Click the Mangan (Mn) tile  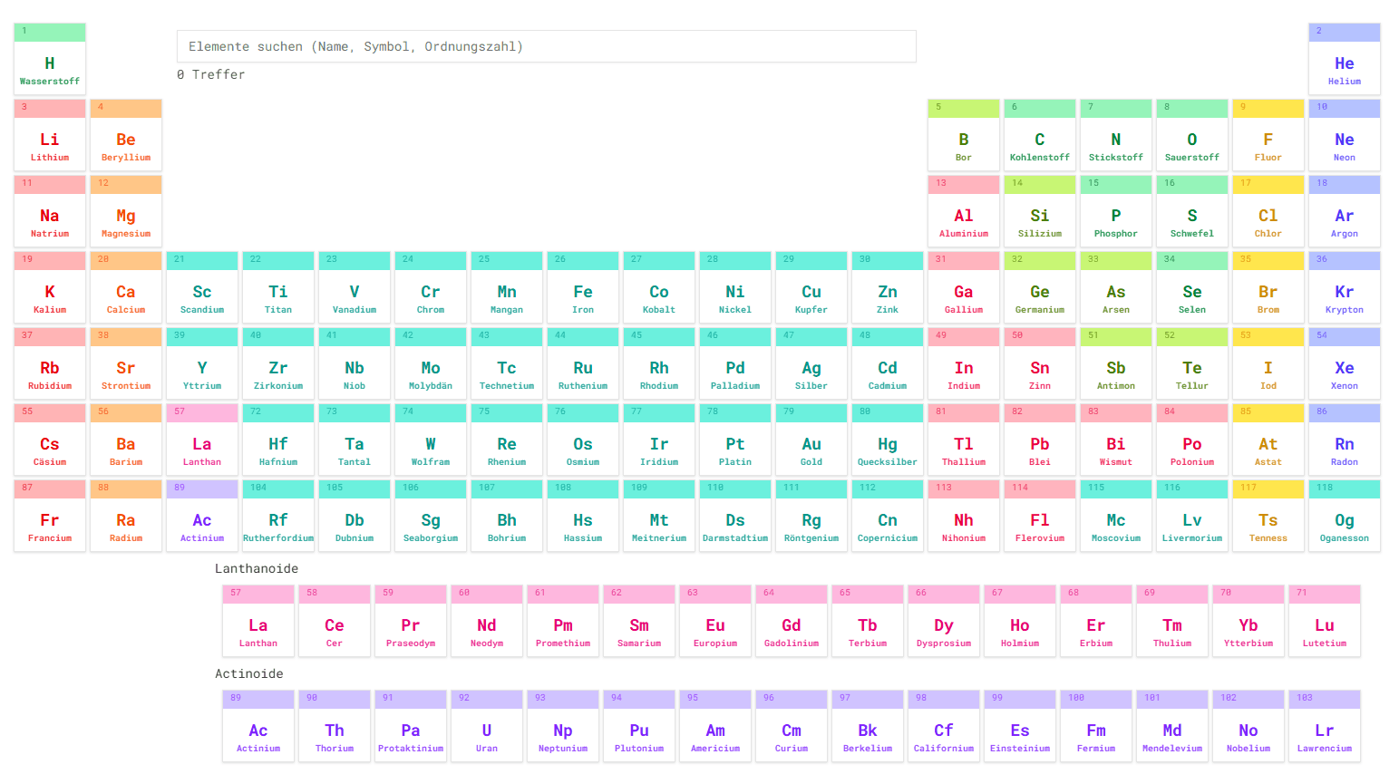507,287
